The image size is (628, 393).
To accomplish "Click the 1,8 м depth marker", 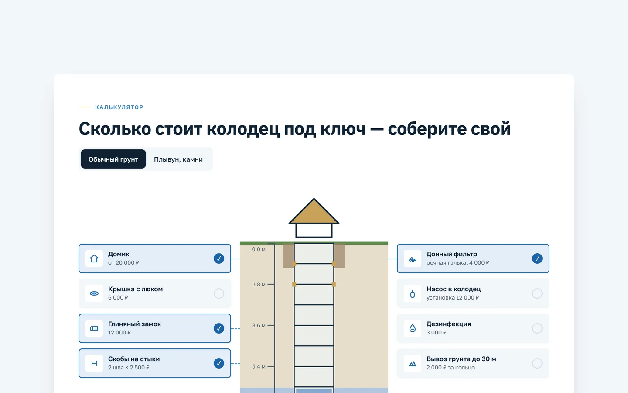I will tap(259, 284).
